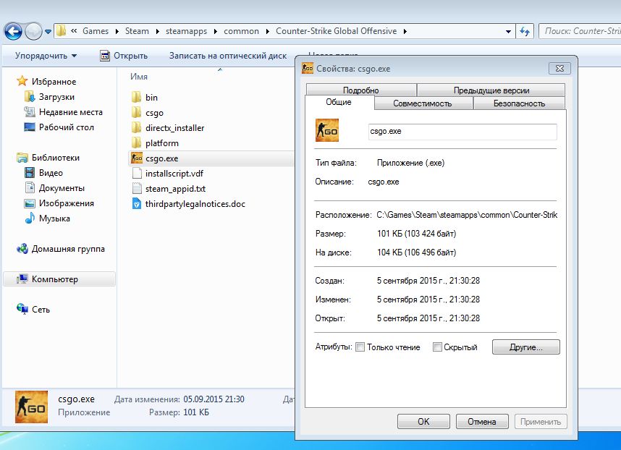Switch to Предыдущие версии tab
This screenshot has height=450, width=621.
click(491, 90)
